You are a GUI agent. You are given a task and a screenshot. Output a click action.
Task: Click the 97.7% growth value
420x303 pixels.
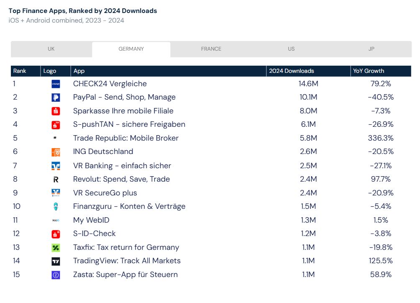(x=381, y=179)
